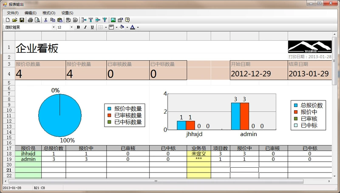This screenshot has width=340, height=193.
Task: Save the report with the floppy icon
Action: coord(22,20)
